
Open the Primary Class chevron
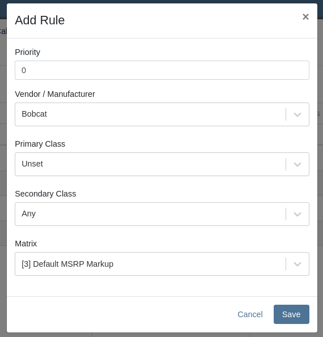click(297, 164)
